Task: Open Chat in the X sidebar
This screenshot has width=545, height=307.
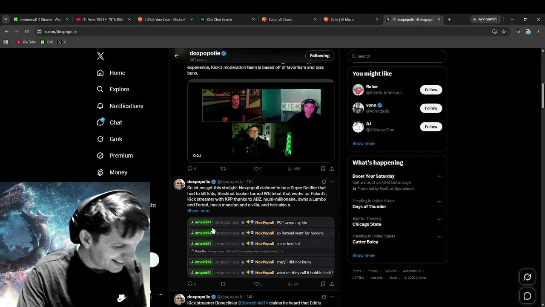Action: [109, 122]
